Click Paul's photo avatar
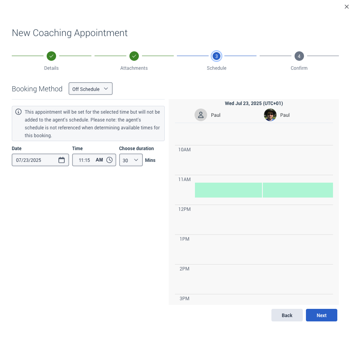The height and width of the screenshot is (341, 353). pyautogui.click(x=270, y=115)
